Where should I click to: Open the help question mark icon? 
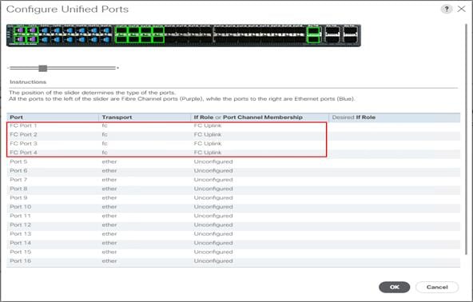coord(447,9)
